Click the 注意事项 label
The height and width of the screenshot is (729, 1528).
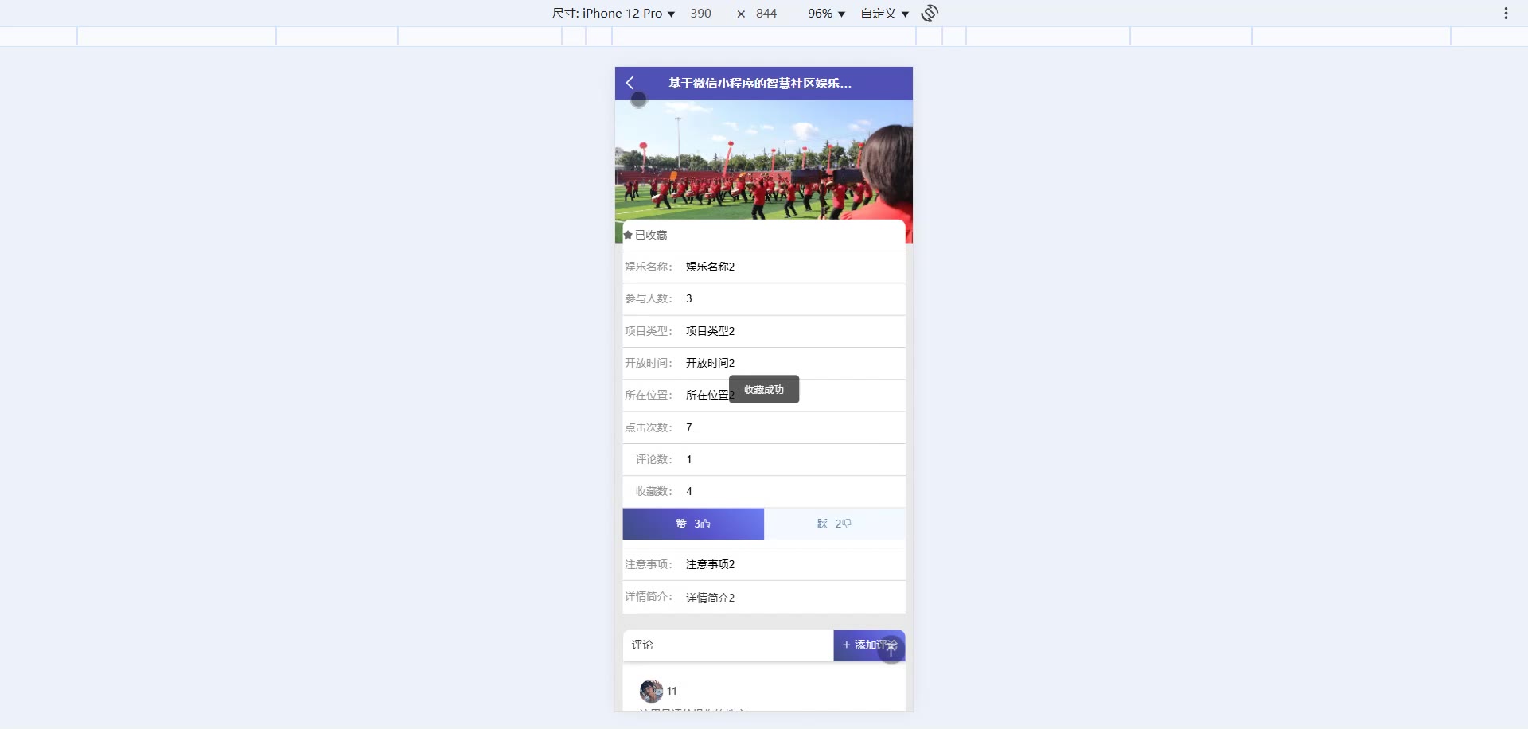648,564
